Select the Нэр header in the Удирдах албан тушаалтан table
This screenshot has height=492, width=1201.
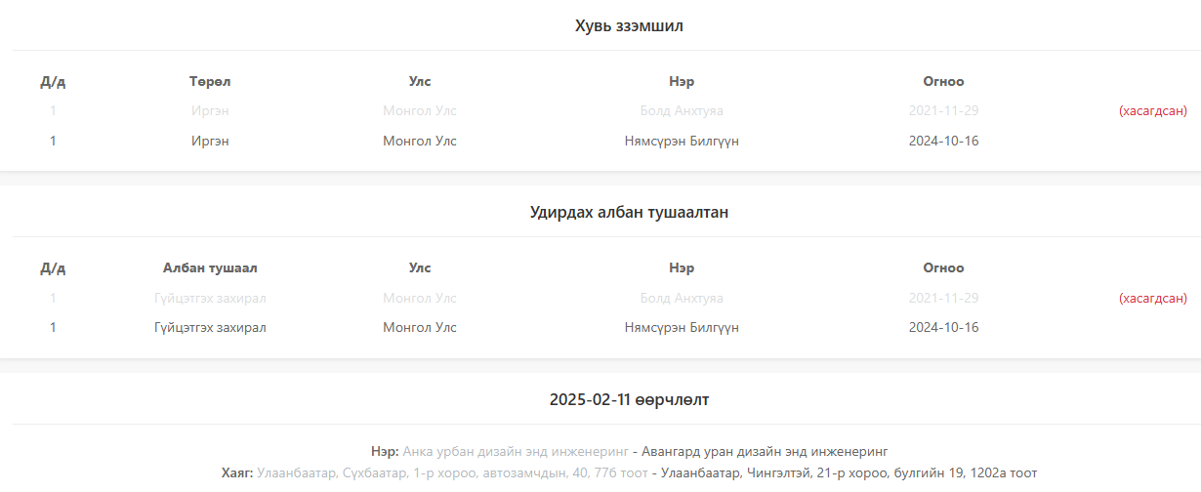pos(682,267)
